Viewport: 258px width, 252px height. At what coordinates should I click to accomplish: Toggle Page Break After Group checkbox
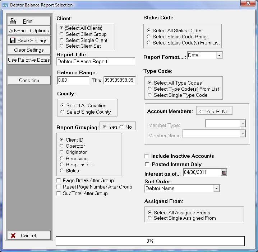click(x=59, y=181)
